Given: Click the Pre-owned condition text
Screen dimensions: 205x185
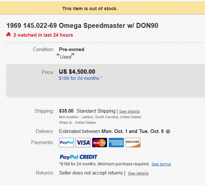Looking at the screenshot, I should 72,49.
